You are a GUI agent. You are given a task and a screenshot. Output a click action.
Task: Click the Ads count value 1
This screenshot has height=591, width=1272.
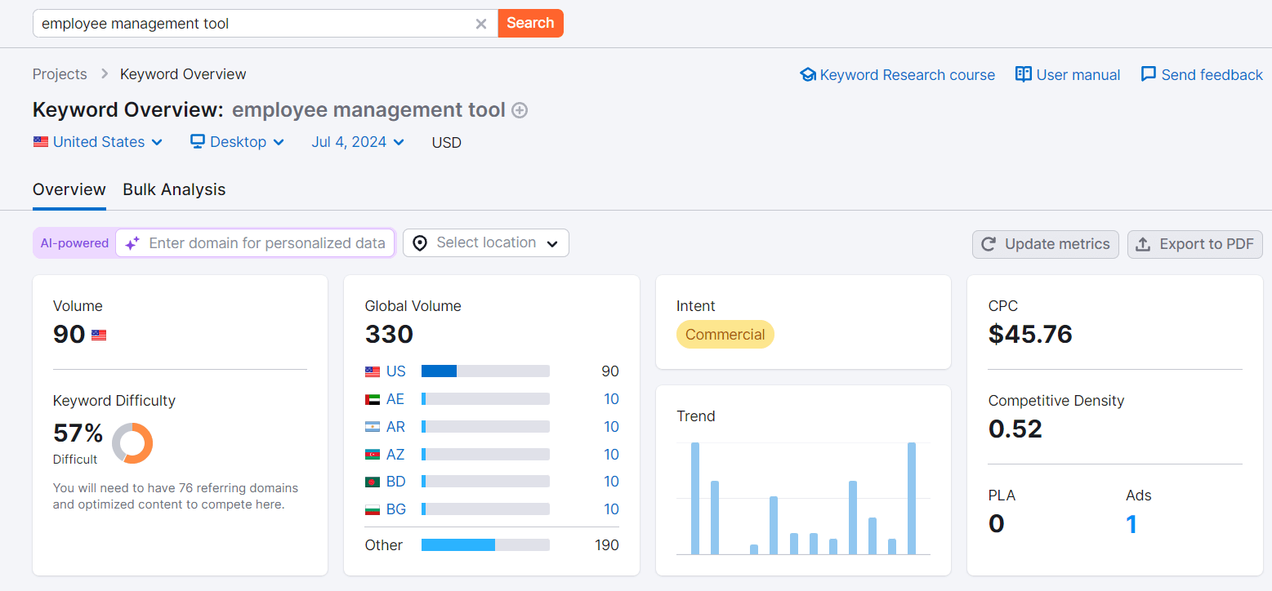1131,523
